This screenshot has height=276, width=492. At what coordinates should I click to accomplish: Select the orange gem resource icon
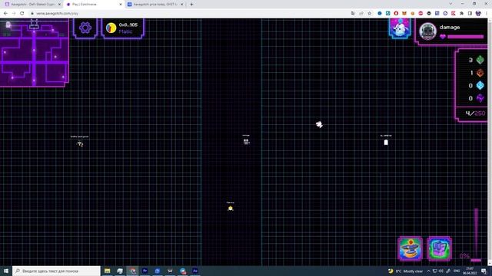(480, 73)
